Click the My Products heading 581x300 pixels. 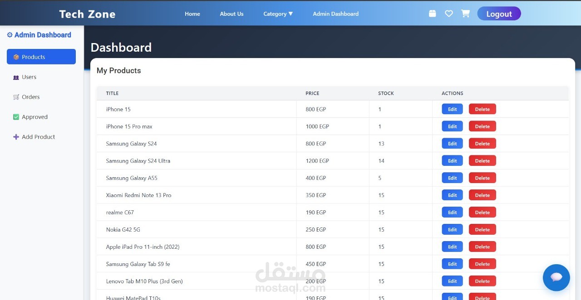tap(119, 71)
